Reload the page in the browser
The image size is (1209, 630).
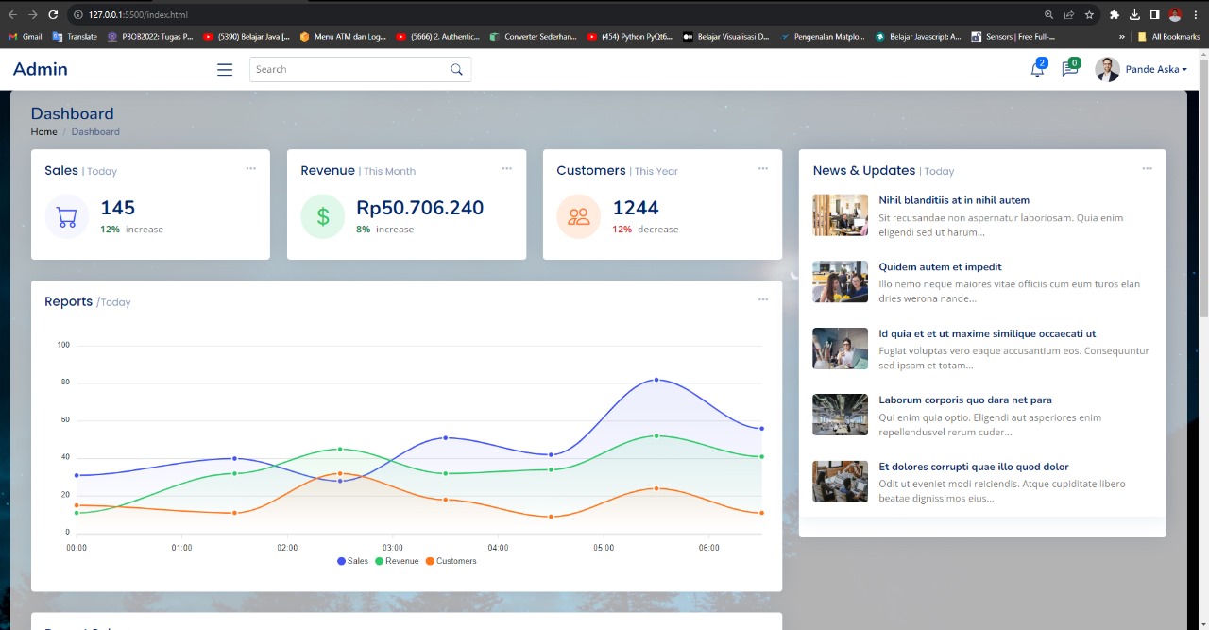click(x=53, y=14)
